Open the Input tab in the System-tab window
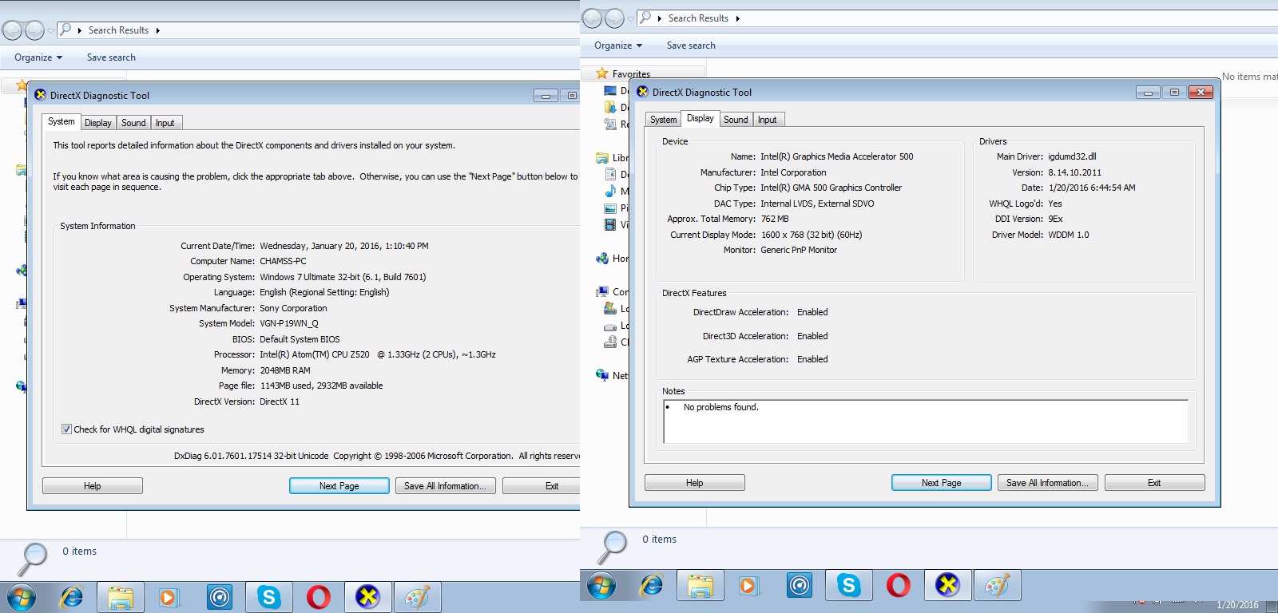Viewport: 1278px width, 613px height. click(165, 123)
